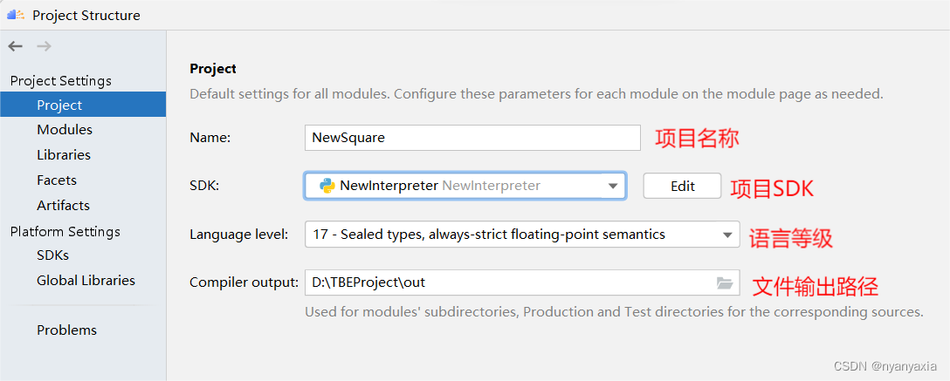Go to Libraries settings
Screen dimensions: 950x381
[64, 154]
